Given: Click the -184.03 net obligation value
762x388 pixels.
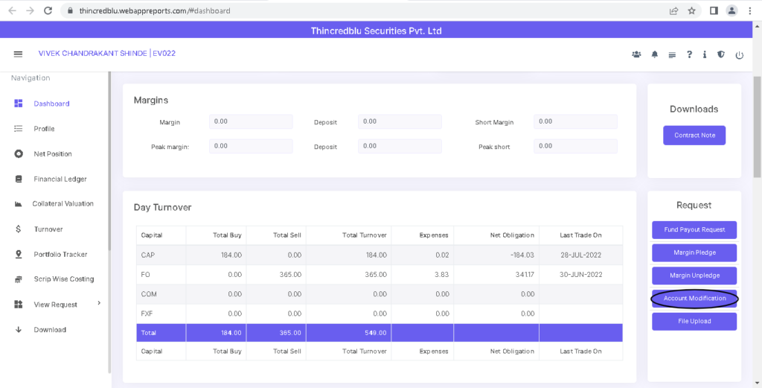Looking at the screenshot, I should (x=522, y=255).
